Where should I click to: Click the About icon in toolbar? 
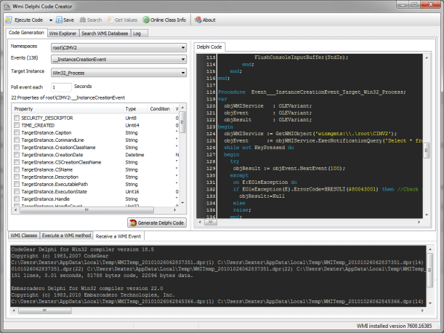click(x=197, y=20)
